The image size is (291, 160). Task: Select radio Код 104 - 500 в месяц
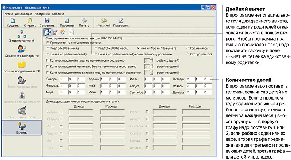pyautogui.click(x=48, y=48)
